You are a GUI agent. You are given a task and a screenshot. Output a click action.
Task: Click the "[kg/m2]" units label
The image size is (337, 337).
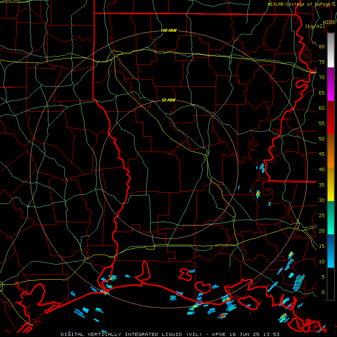[x=315, y=26]
